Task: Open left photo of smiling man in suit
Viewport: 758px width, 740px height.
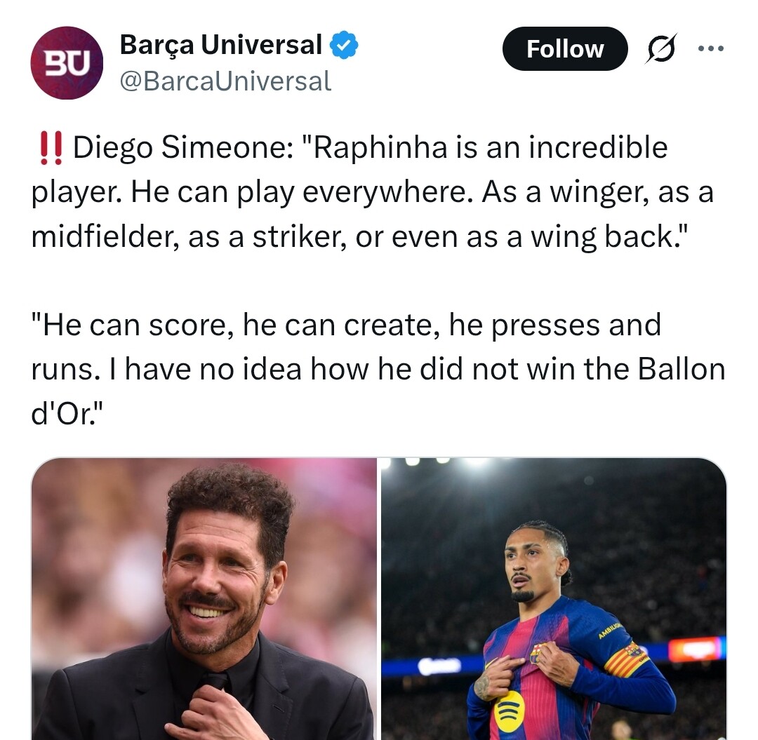Action: point(204,598)
